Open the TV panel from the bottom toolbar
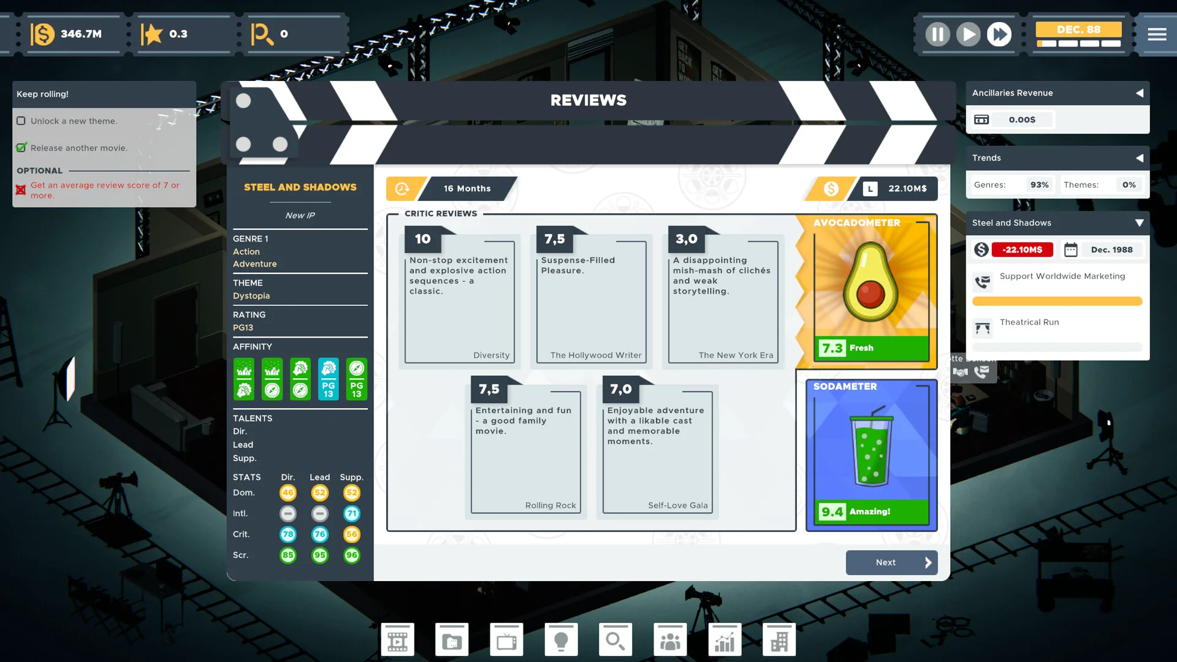 (x=506, y=639)
